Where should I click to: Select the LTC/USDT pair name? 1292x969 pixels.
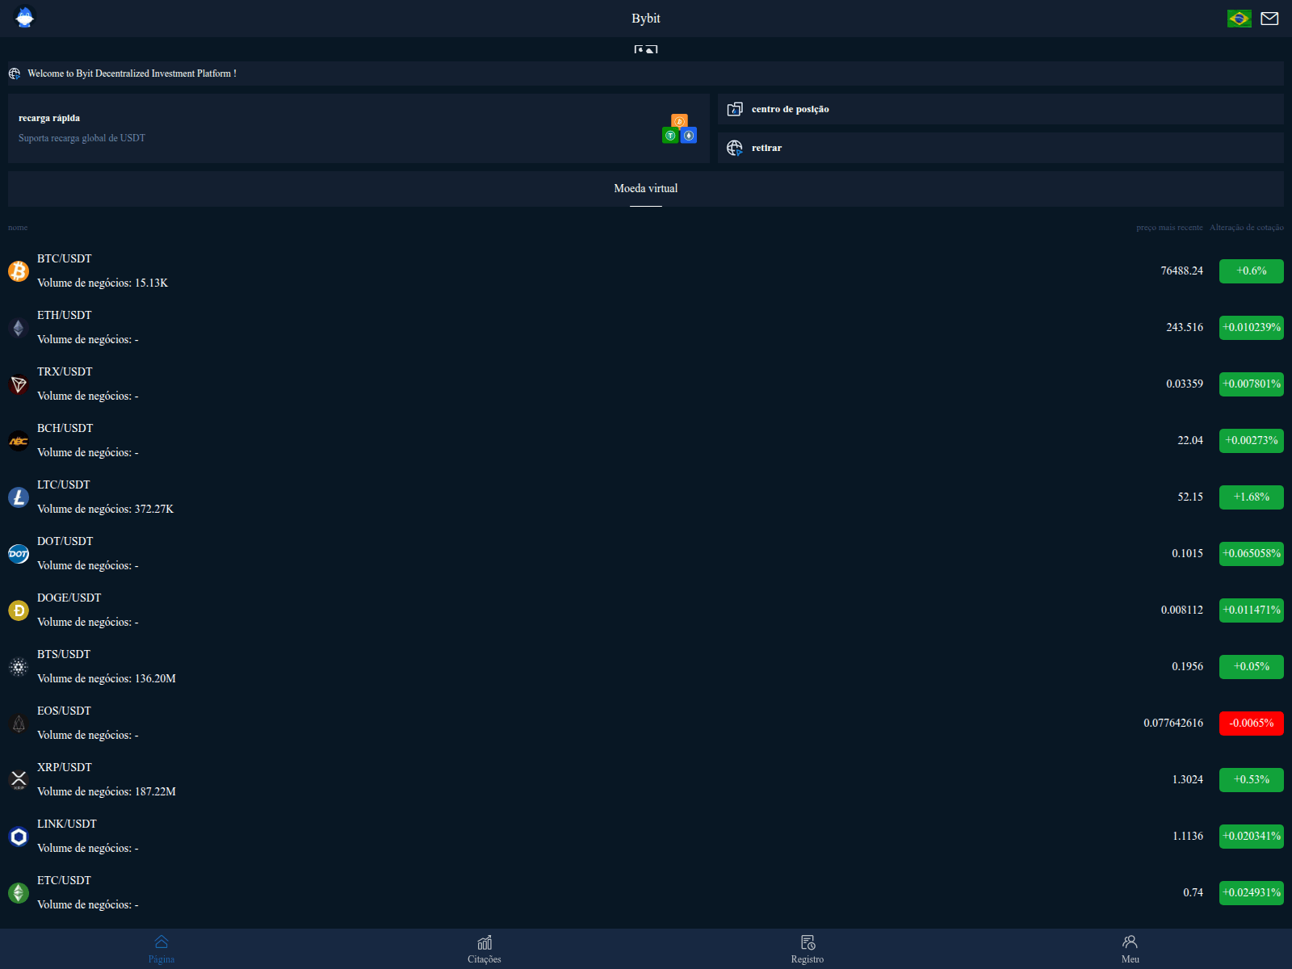point(64,484)
